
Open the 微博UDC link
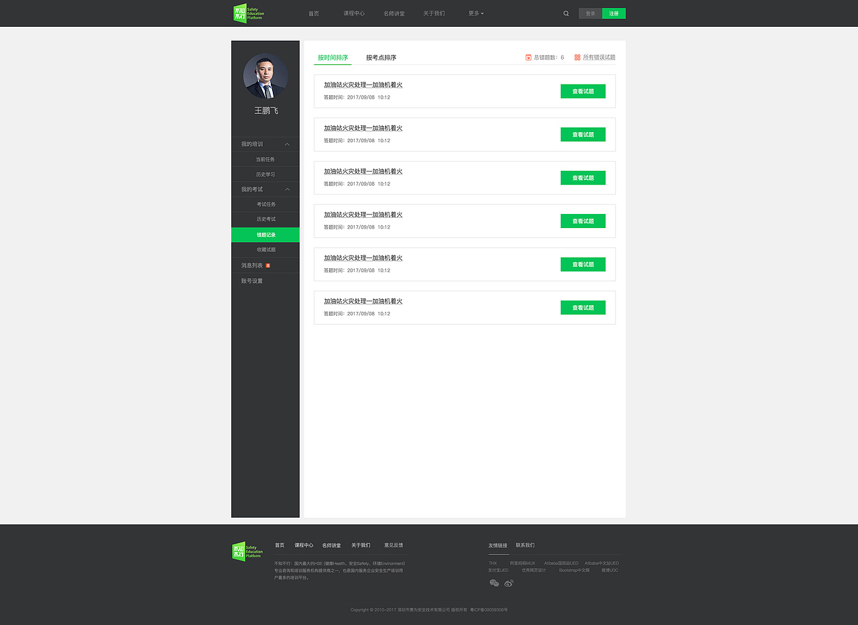[609, 570]
